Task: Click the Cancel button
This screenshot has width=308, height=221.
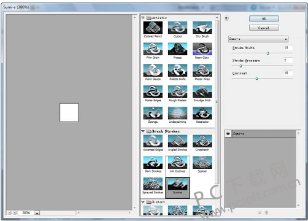Action: (264, 28)
